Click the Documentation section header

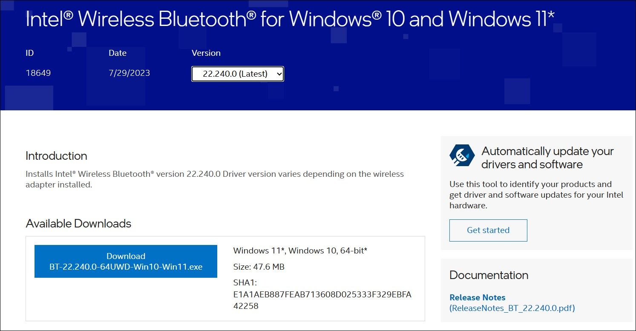point(488,275)
